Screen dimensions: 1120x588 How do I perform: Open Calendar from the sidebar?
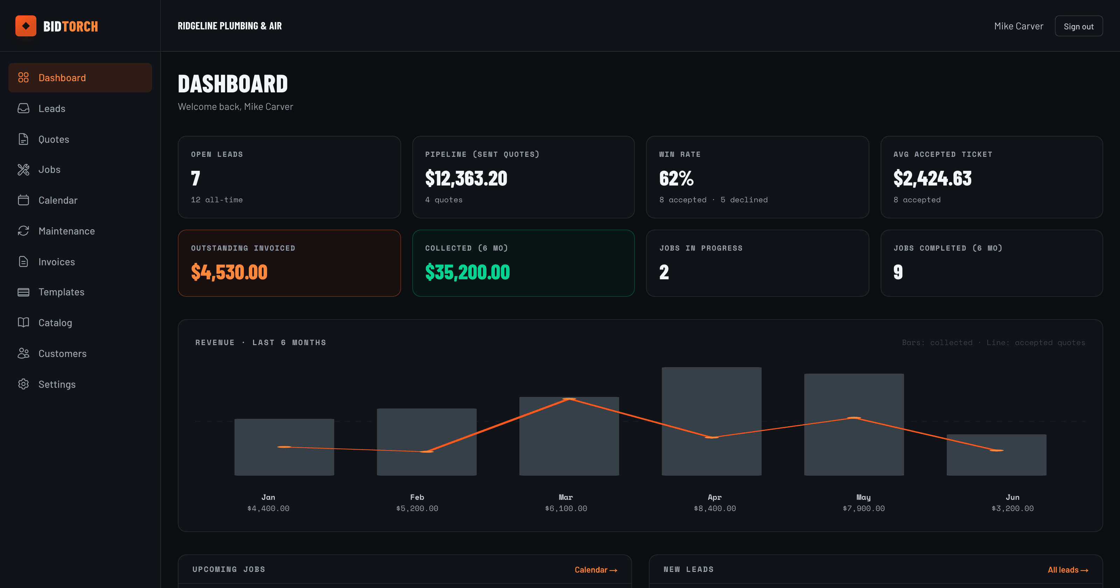(80, 200)
